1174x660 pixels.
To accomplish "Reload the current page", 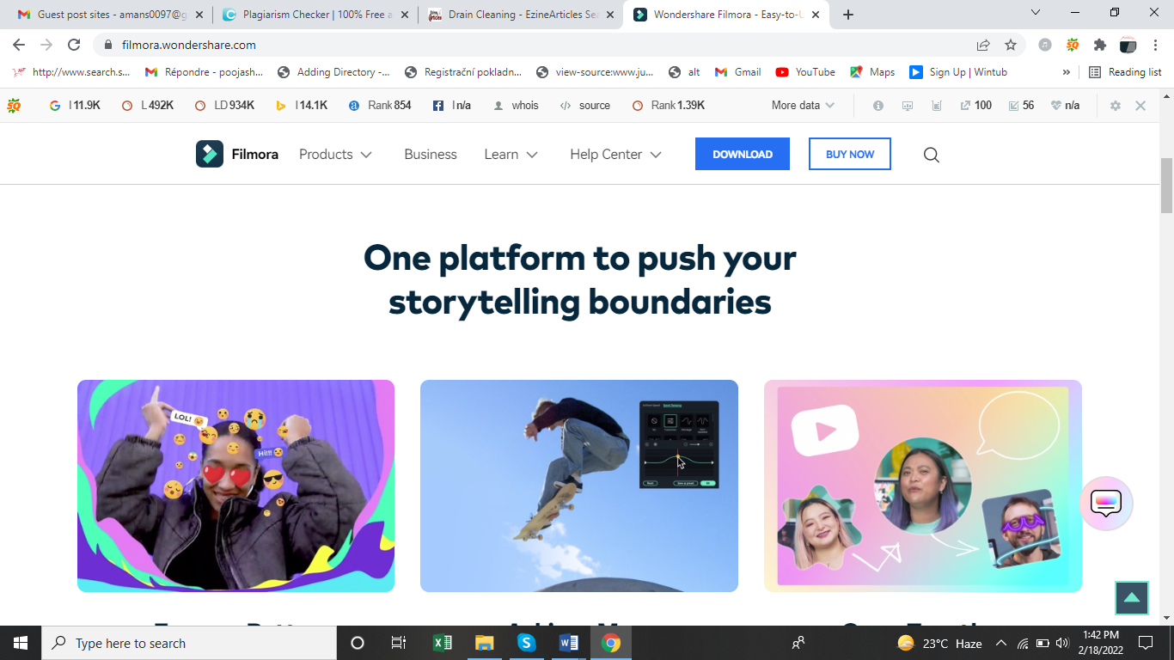I will coord(74,45).
